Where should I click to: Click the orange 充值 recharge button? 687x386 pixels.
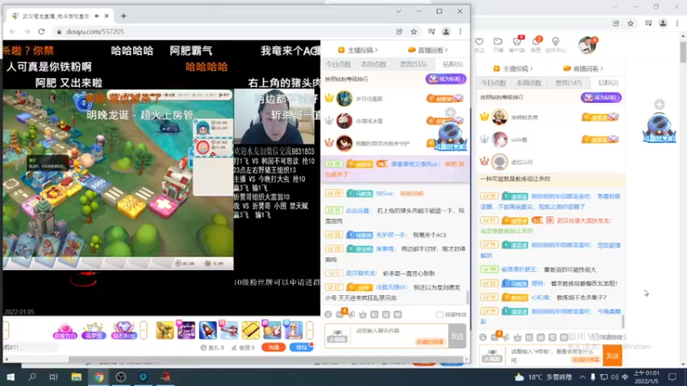274,347
